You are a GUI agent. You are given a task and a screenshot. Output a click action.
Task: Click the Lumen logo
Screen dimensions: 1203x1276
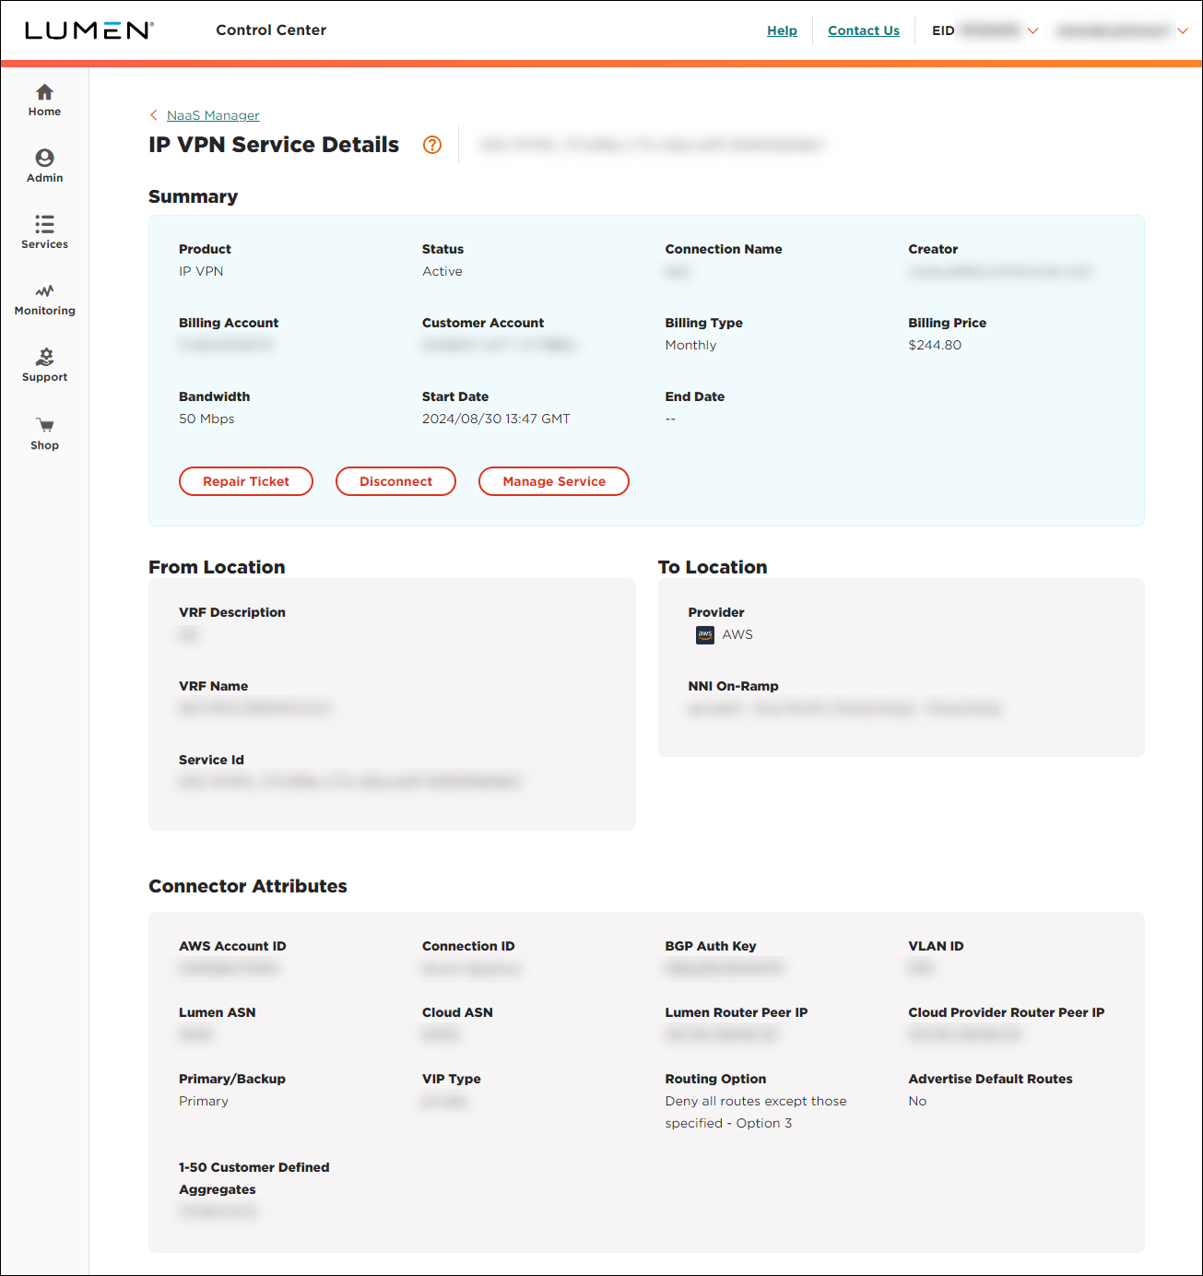(88, 30)
